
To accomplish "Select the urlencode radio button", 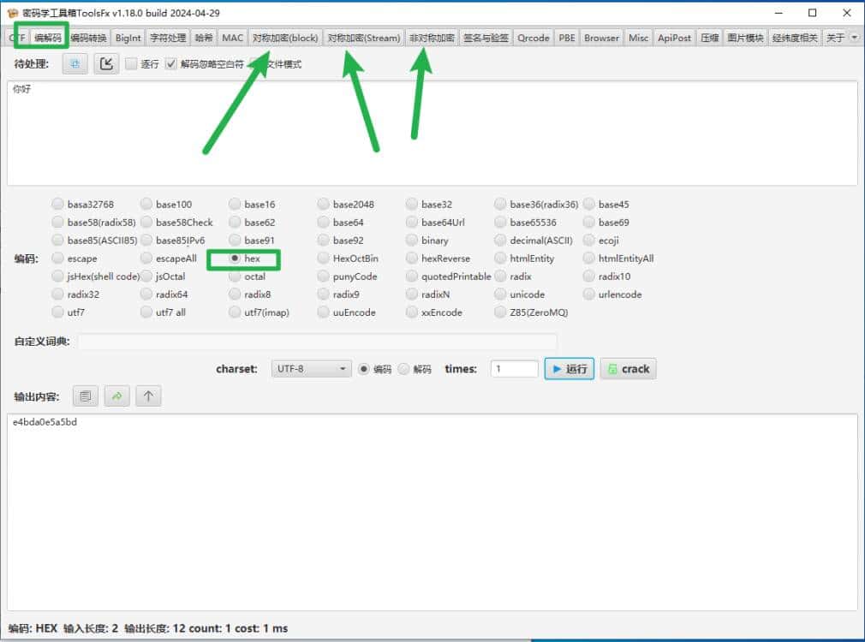I will 588,294.
